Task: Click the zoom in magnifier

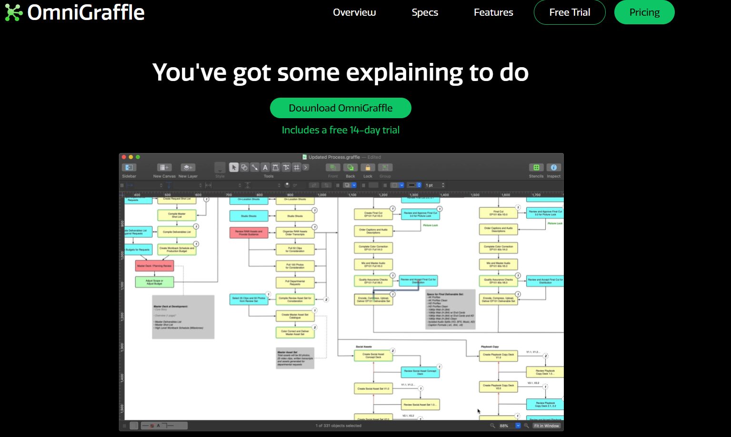Action: [526, 426]
